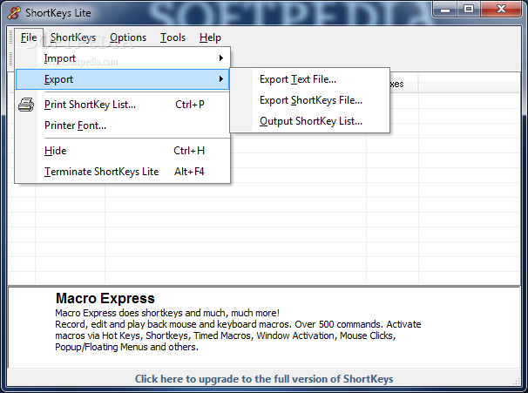Viewport: 528px width, 393px height.
Task: Click the window resize grip corner
Action: coord(517,381)
